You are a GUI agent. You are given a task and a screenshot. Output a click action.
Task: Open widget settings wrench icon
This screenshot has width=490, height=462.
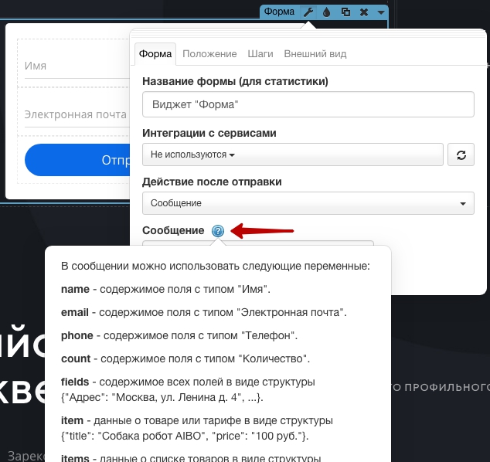coord(308,12)
